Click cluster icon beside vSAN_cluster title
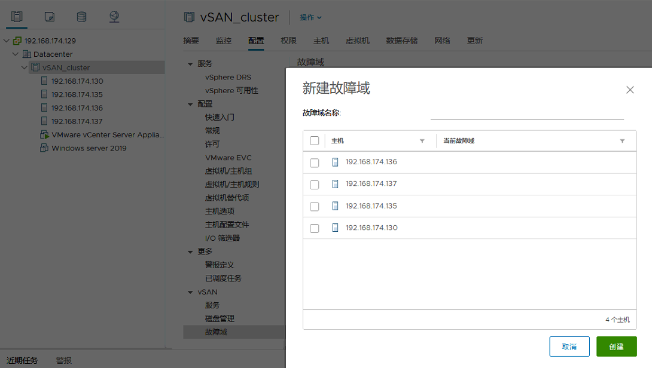 pyautogui.click(x=189, y=17)
